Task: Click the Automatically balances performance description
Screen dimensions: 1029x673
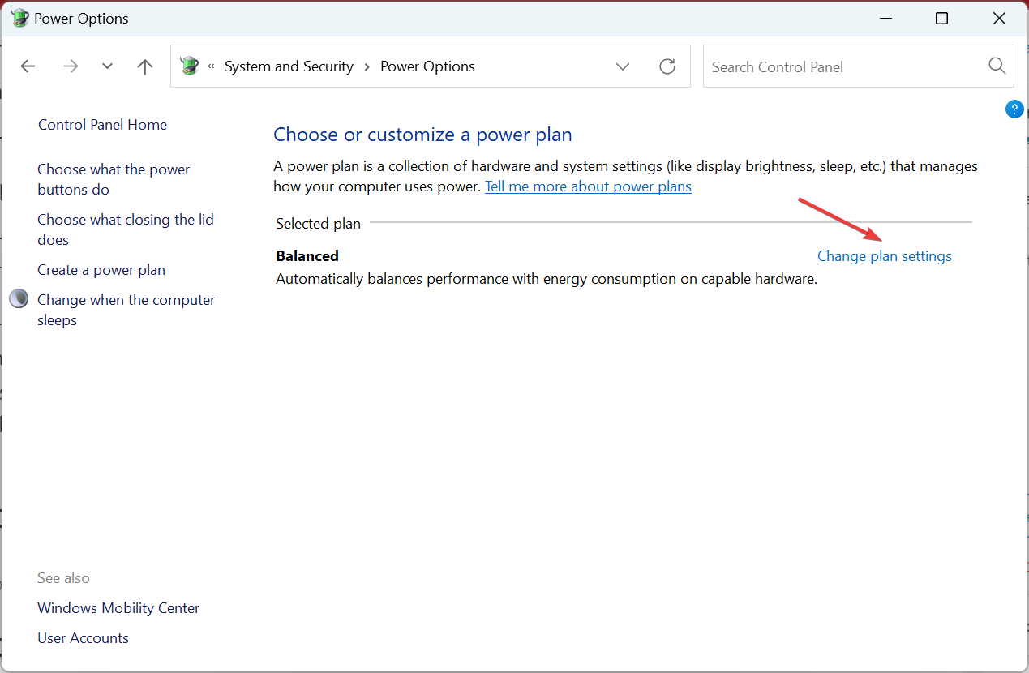Action: click(547, 279)
